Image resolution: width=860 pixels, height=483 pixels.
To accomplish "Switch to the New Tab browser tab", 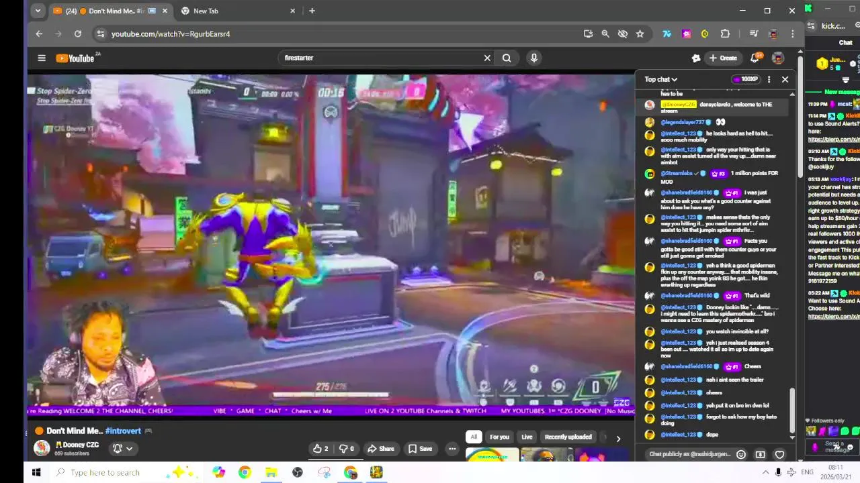I will (x=238, y=11).
